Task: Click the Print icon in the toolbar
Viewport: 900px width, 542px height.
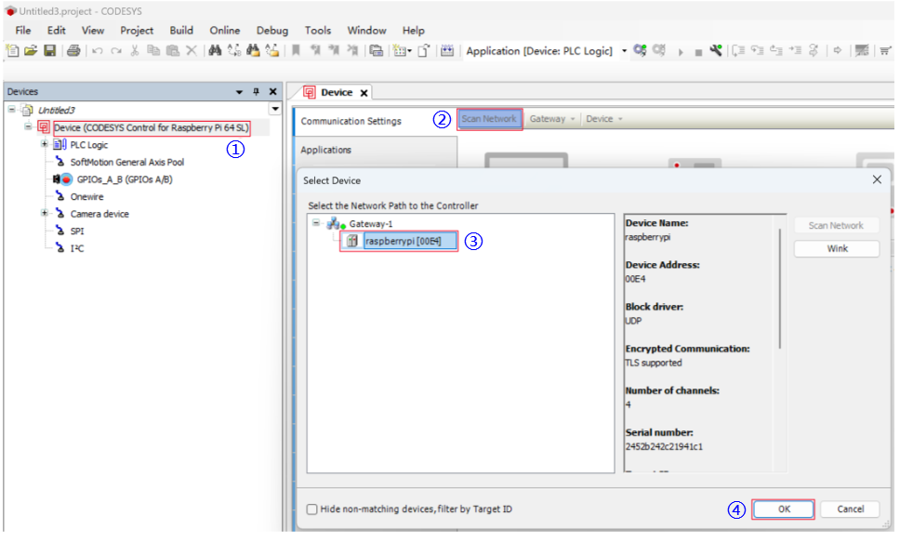Action: 73,51
